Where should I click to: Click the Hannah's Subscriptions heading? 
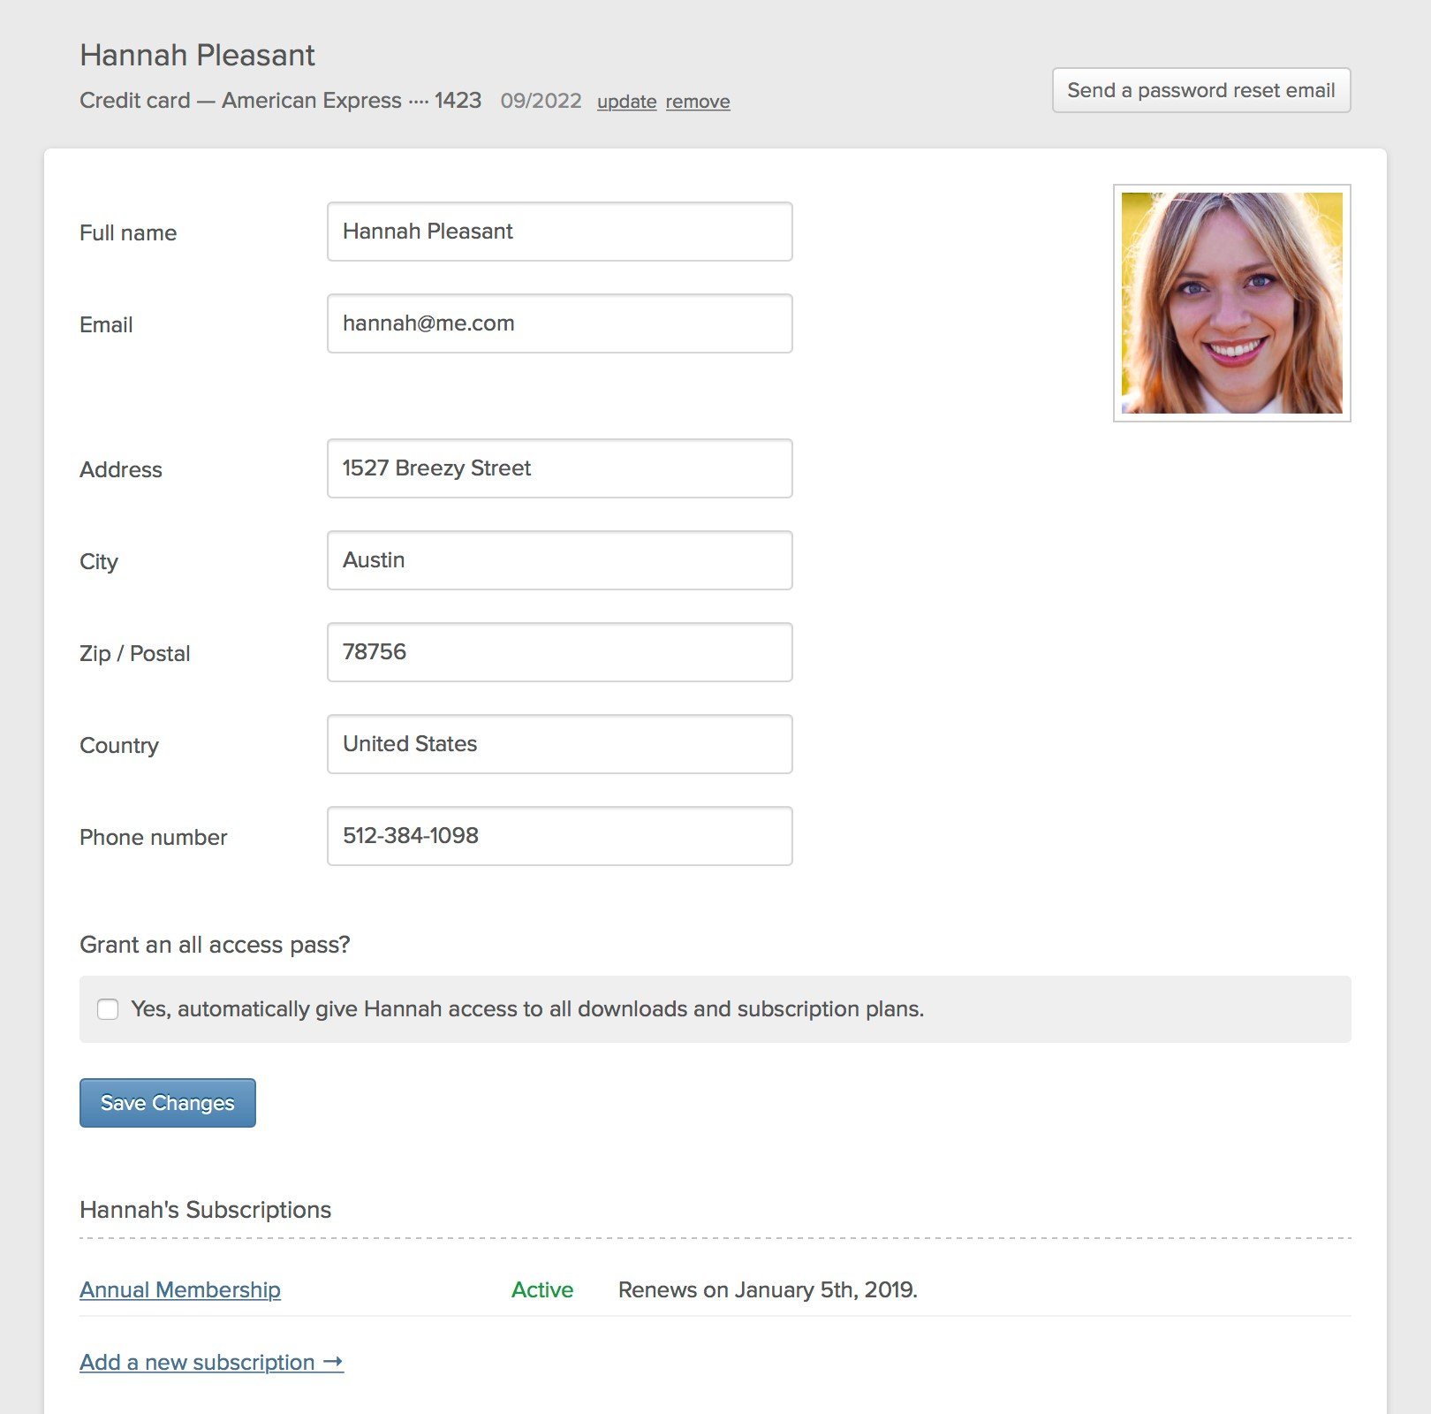[205, 1210]
